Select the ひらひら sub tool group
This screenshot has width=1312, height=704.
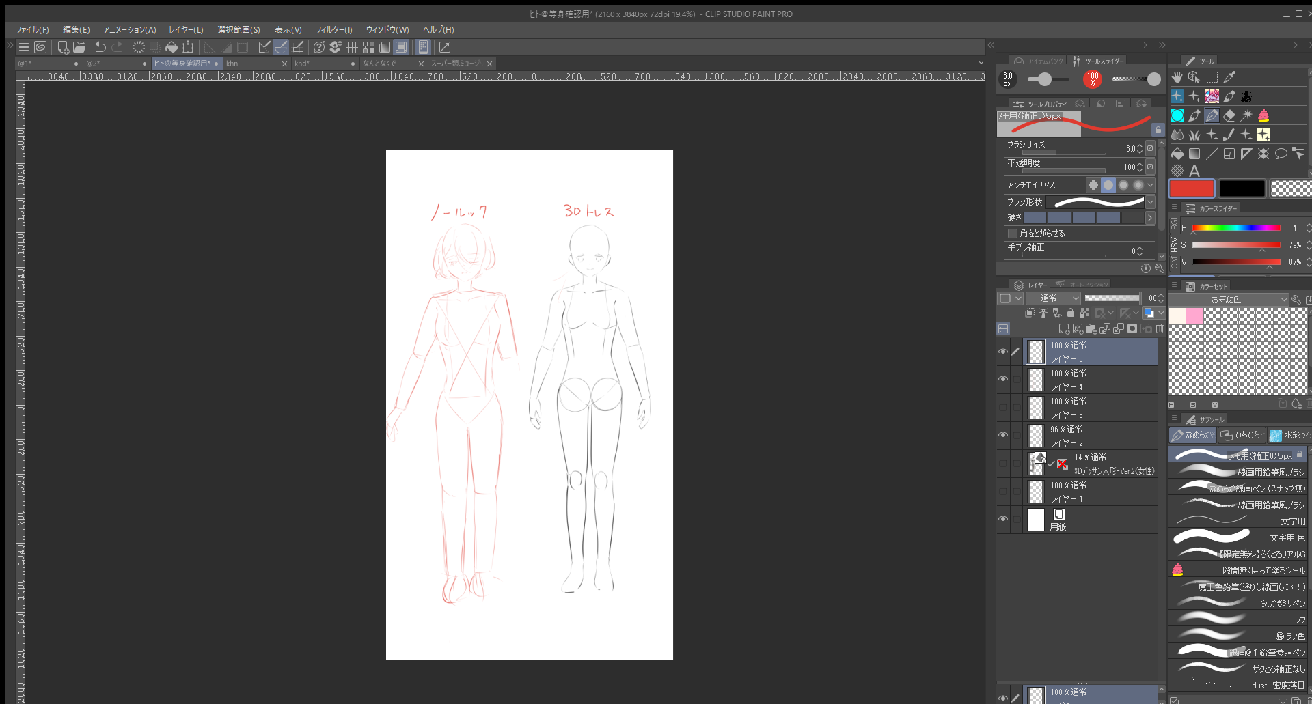(x=1242, y=435)
